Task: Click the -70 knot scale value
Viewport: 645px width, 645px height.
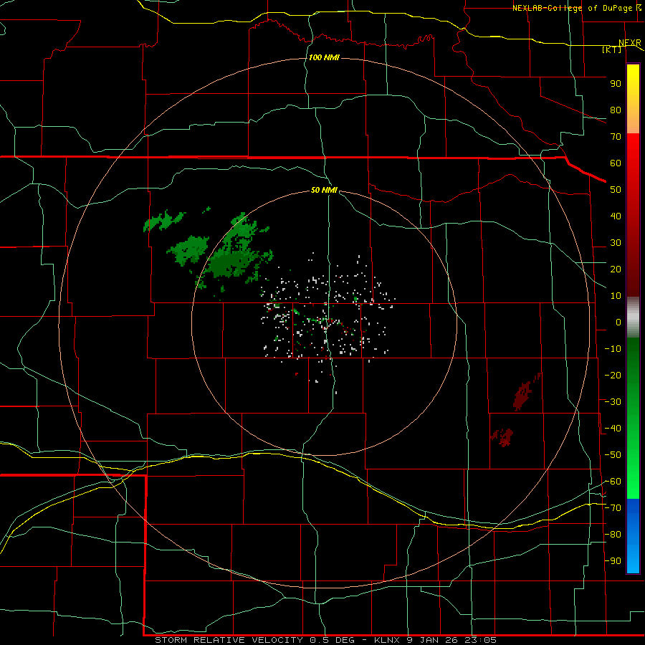Action: pyautogui.click(x=613, y=508)
